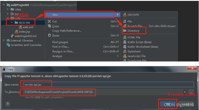Screen dimensions: 199x110
Task: Expand the .idea folder arrow
Action: click(8, 9)
